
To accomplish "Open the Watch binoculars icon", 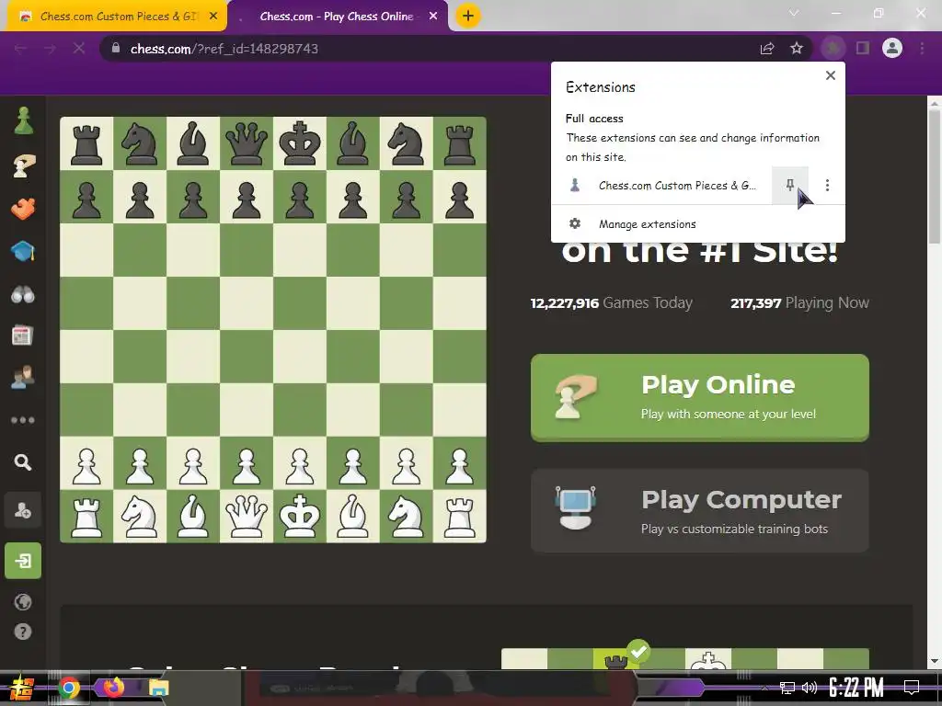I will [x=23, y=294].
